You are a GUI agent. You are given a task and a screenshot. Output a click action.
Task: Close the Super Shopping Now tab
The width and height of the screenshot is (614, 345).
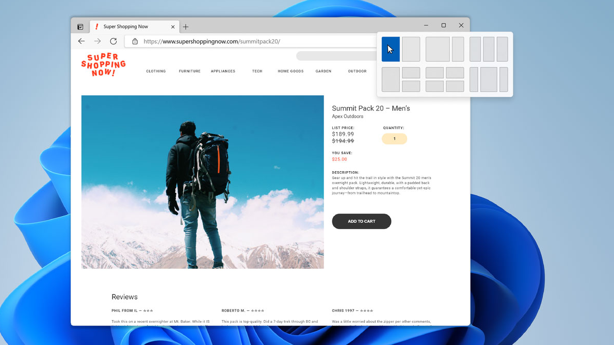tap(173, 26)
